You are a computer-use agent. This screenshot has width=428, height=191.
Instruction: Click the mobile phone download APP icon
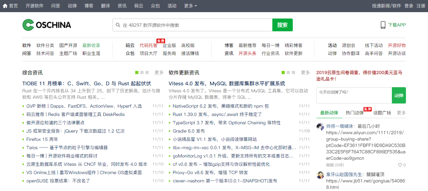coord(383,25)
